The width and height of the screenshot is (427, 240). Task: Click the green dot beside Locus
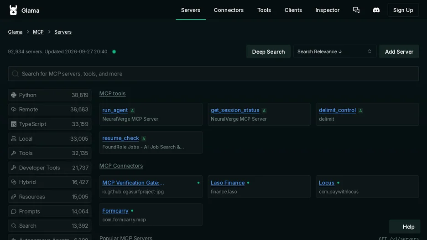(338, 183)
